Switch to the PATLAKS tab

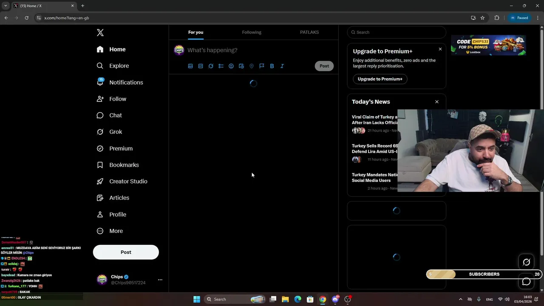click(x=309, y=32)
